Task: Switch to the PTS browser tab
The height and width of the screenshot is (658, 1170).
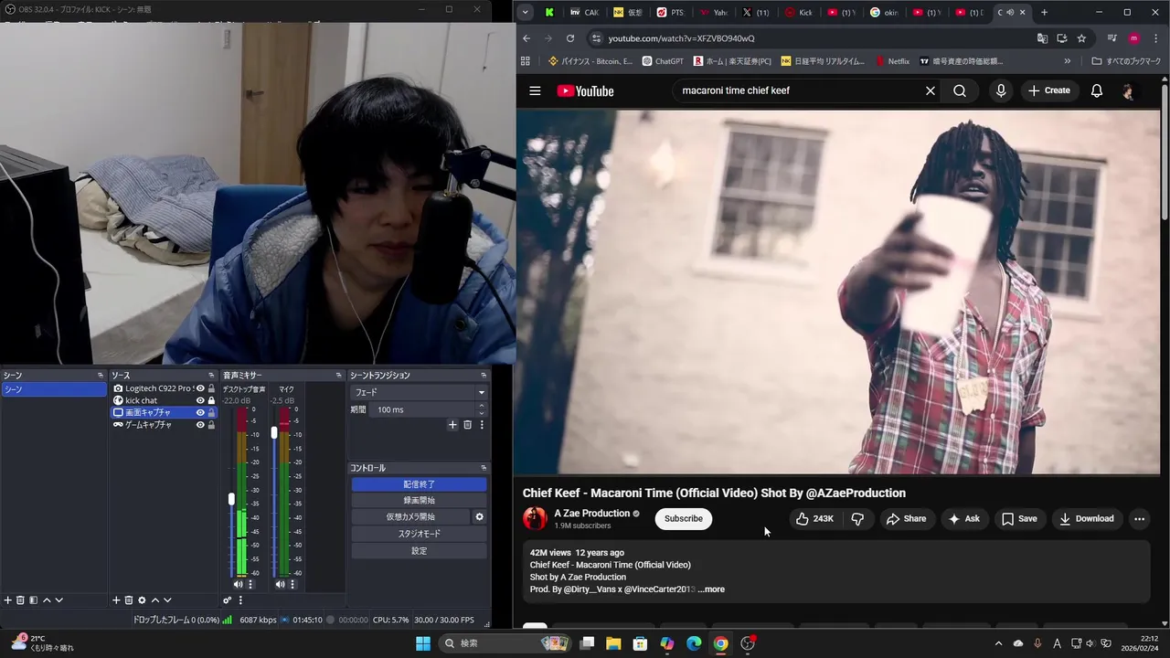Action: [671, 13]
